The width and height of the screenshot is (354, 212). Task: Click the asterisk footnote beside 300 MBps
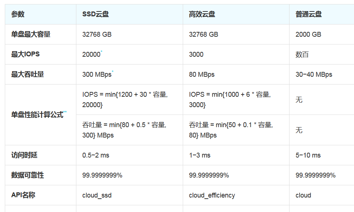[112, 72]
